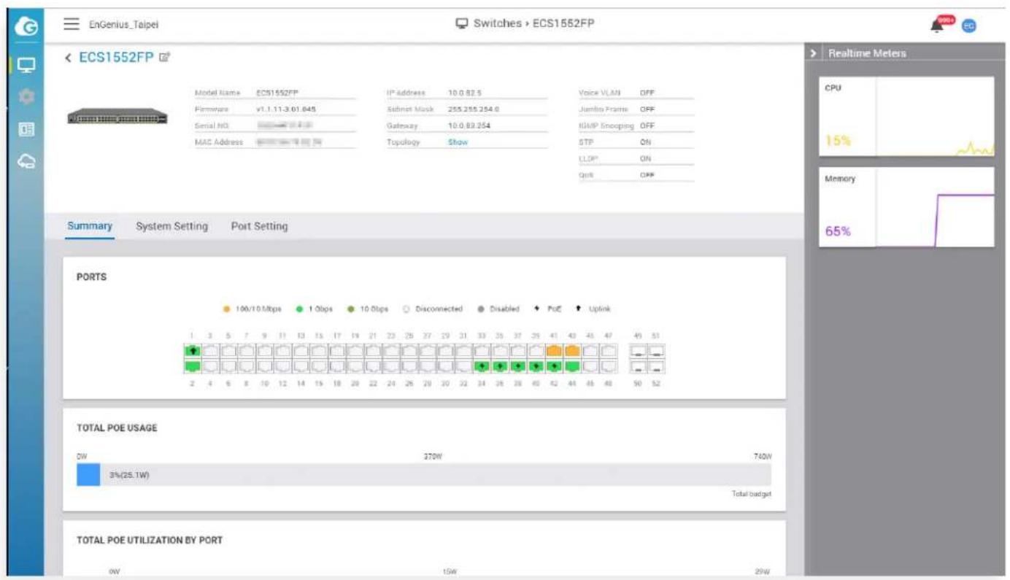This screenshot has height=580, width=1010.
Task: Open the EC user avatar
Action: (x=968, y=26)
